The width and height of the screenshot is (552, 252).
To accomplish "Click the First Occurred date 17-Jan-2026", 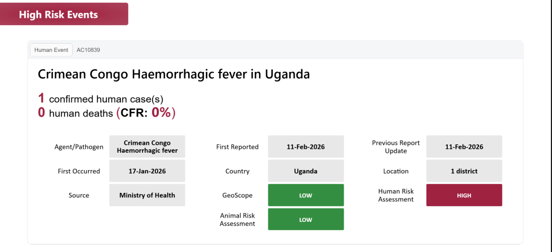I will pos(147,171).
